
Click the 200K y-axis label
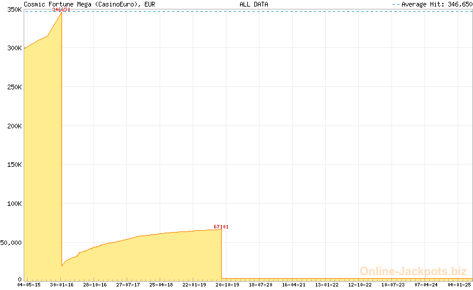pos(11,126)
